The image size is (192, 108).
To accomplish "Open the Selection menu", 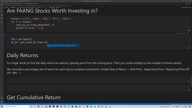I will point(10,1).
